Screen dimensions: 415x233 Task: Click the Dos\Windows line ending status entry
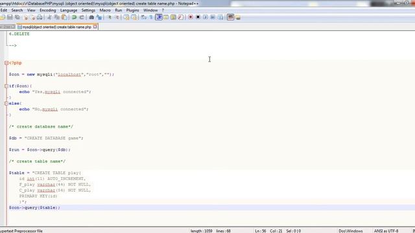click(350, 231)
